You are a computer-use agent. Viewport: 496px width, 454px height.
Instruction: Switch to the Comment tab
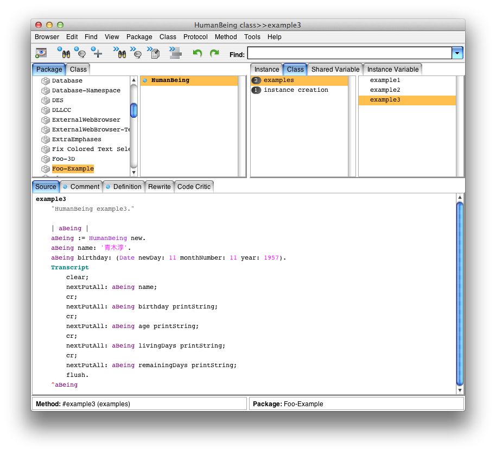(81, 187)
